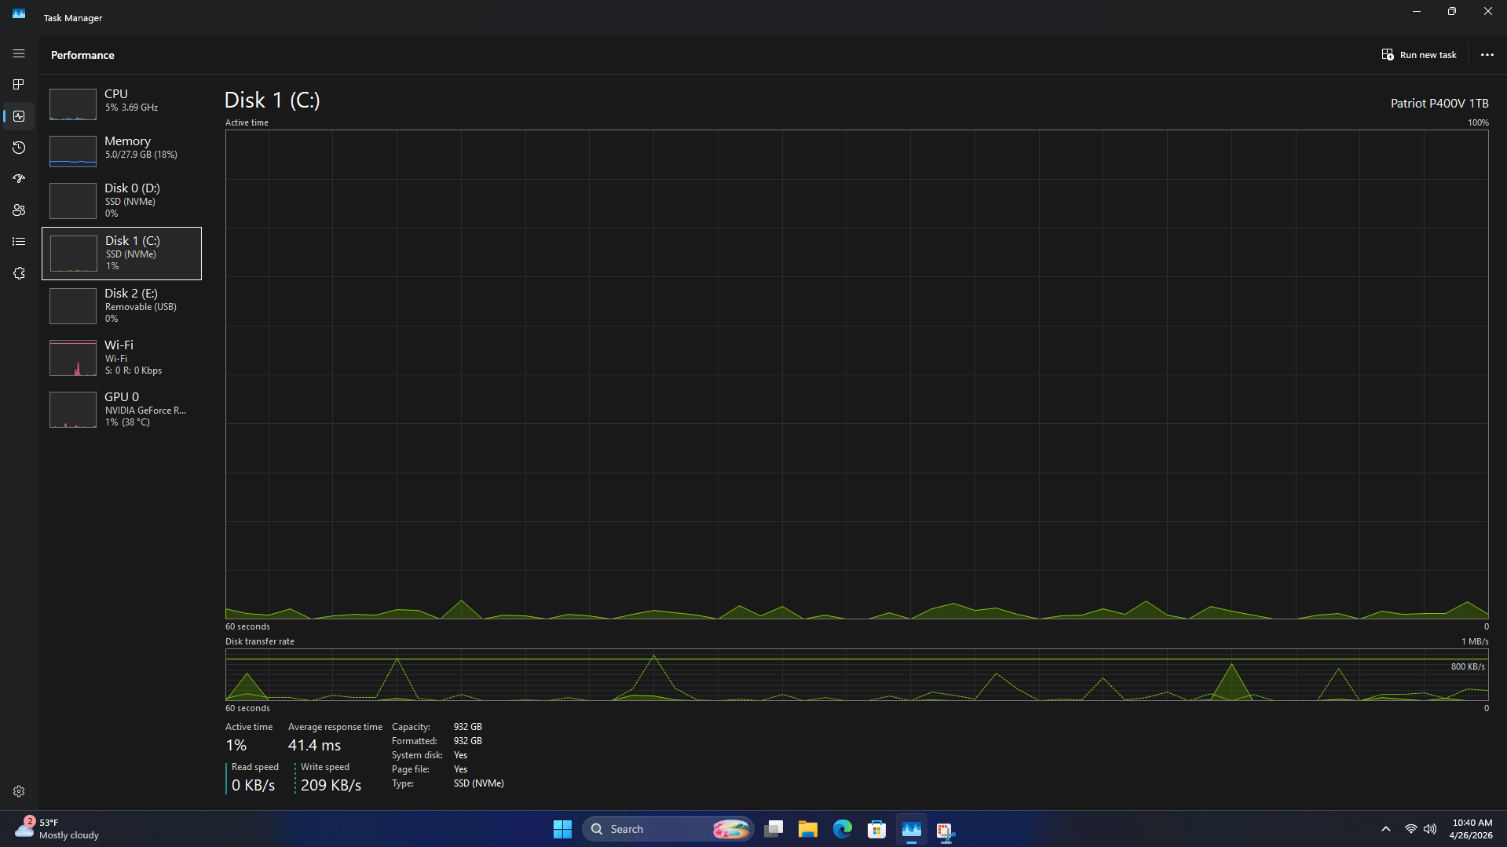Open the App history icon
Screen dimensions: 1507x847
[19, 148]
